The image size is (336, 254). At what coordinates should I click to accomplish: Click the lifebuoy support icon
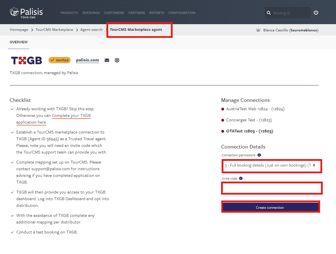[x=117, y=60]
